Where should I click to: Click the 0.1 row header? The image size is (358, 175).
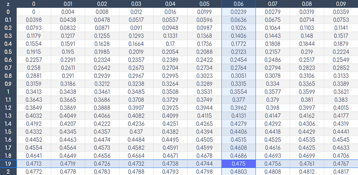8,20
